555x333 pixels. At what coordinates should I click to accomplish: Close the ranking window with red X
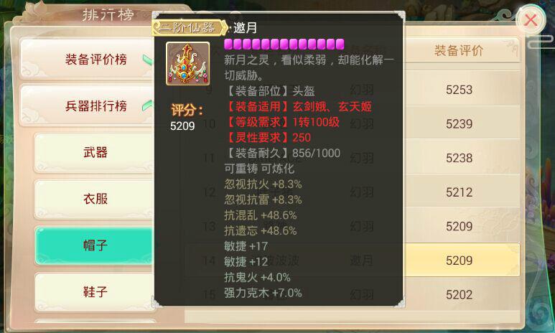click(x=530, y=20)
